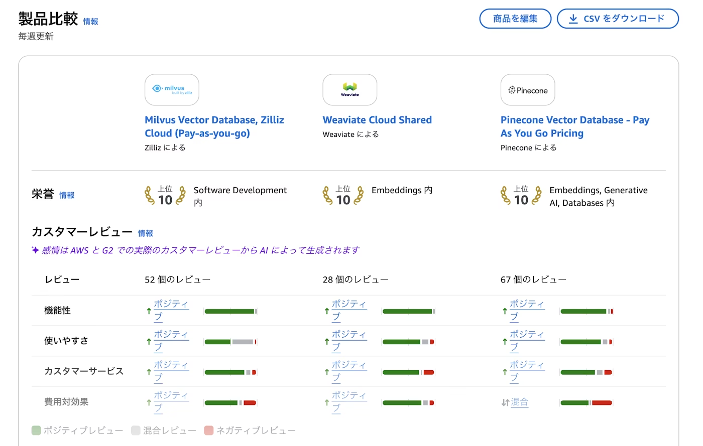
Task: Open the Weaviate Cloud Shared product link
Action: (377, 120)
